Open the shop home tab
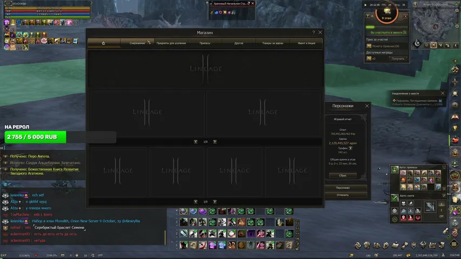The width and height of the screenshot is (461, 259). tap(103, 43)
